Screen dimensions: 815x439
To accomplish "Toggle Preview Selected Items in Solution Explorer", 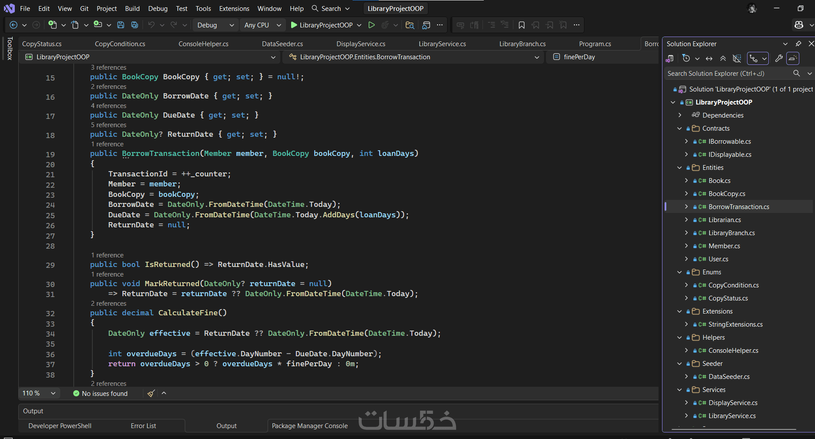I will [x=793, y=58].
